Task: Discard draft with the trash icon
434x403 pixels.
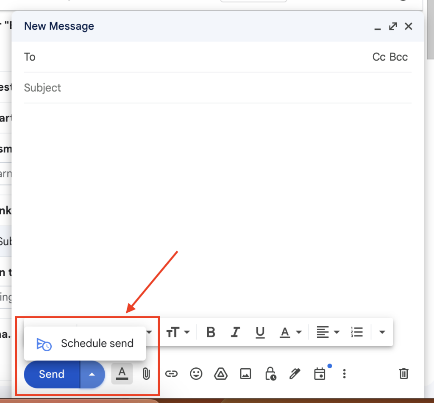Action: [403, 374]
